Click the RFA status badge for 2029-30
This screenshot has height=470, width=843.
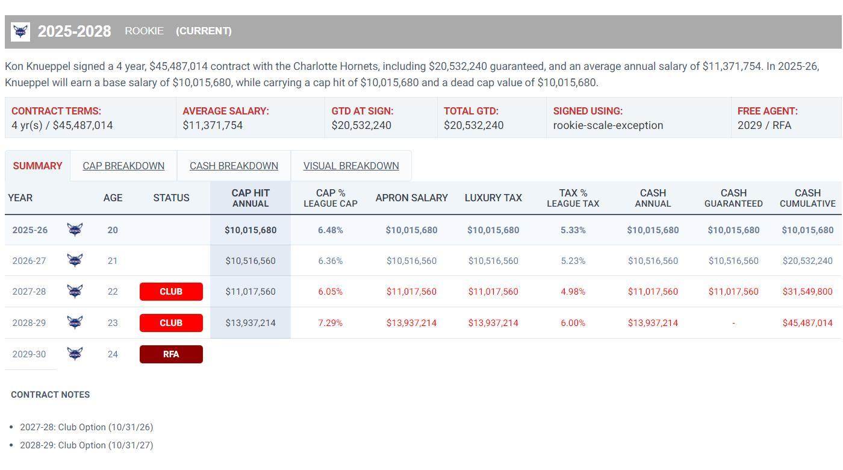[171, 354]
